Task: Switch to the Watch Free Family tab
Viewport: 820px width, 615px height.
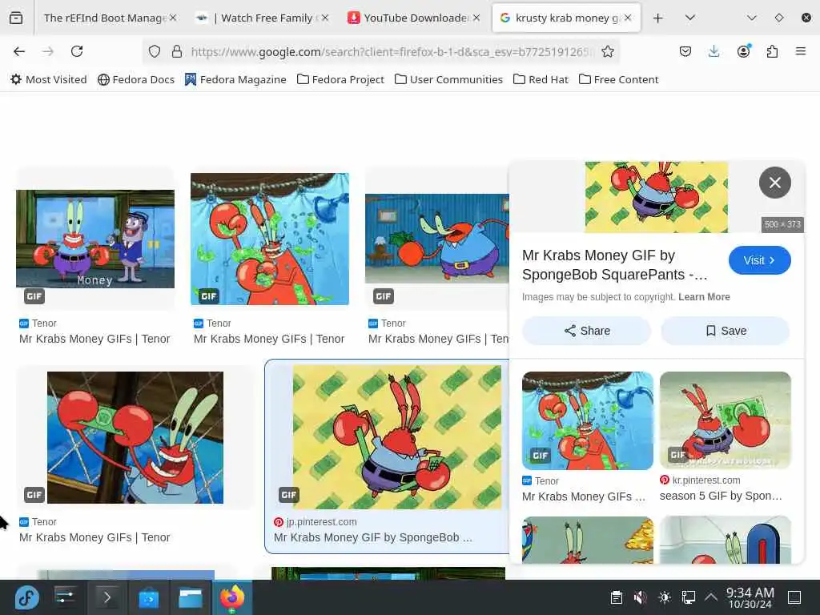Action: pyautogui.click(x=262, y=18)
